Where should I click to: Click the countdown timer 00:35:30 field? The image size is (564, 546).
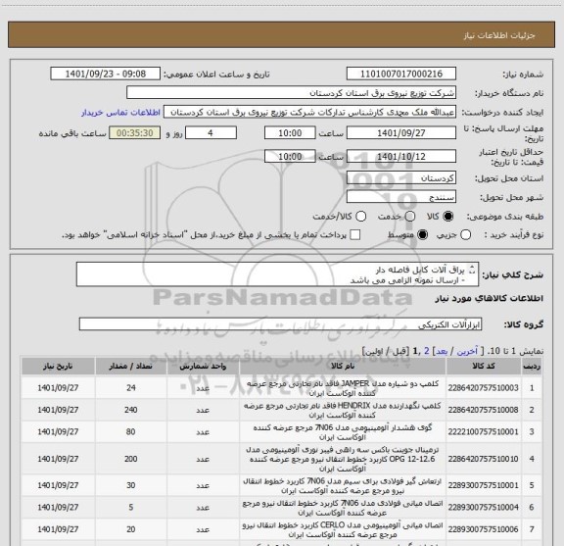point(135,133)
